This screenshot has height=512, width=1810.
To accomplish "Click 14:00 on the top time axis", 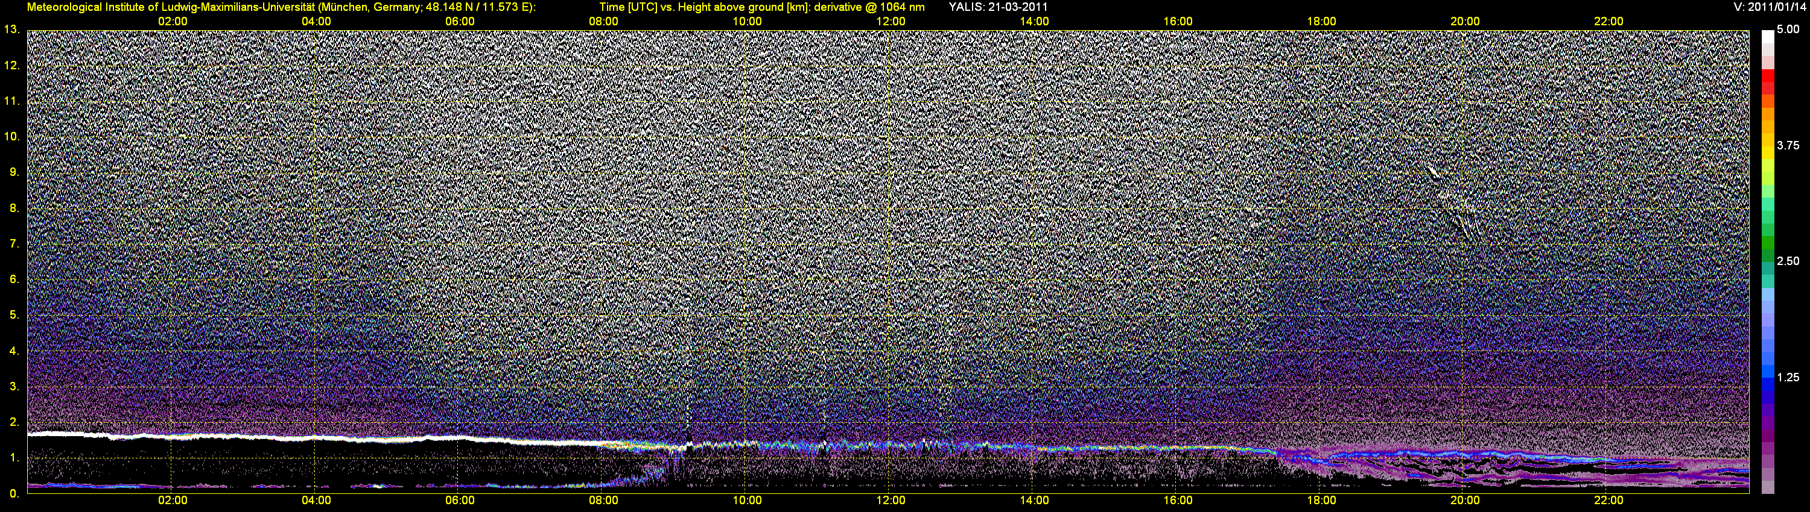I will (1034, 22).
